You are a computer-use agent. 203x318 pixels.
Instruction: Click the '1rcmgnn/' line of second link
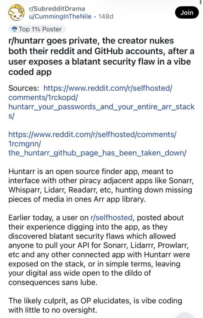point(24,144)
